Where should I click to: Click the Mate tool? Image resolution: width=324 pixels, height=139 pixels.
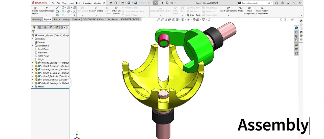(x=240, y=9)
